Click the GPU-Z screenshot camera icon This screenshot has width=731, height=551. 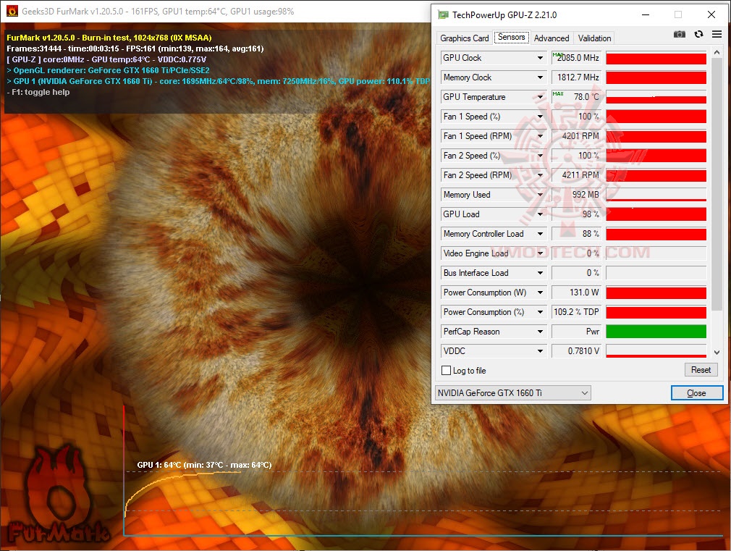click(x=680, y=34)
